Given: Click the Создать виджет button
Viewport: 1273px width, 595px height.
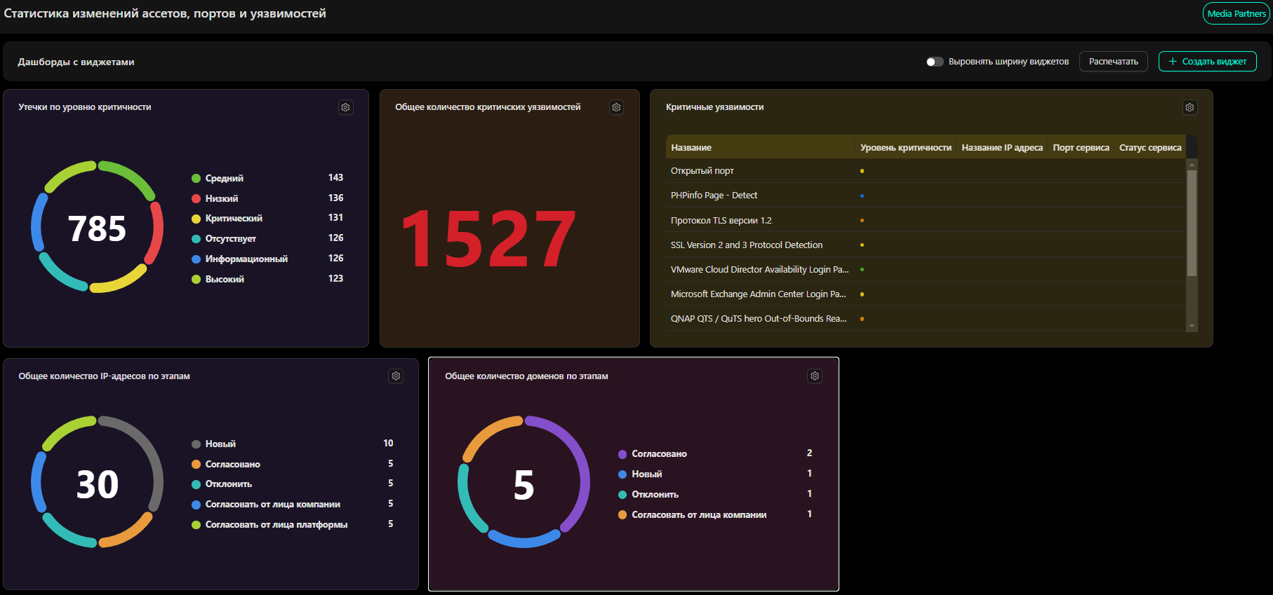Looking at the screenshot, I should click(x=1207, y=62).
